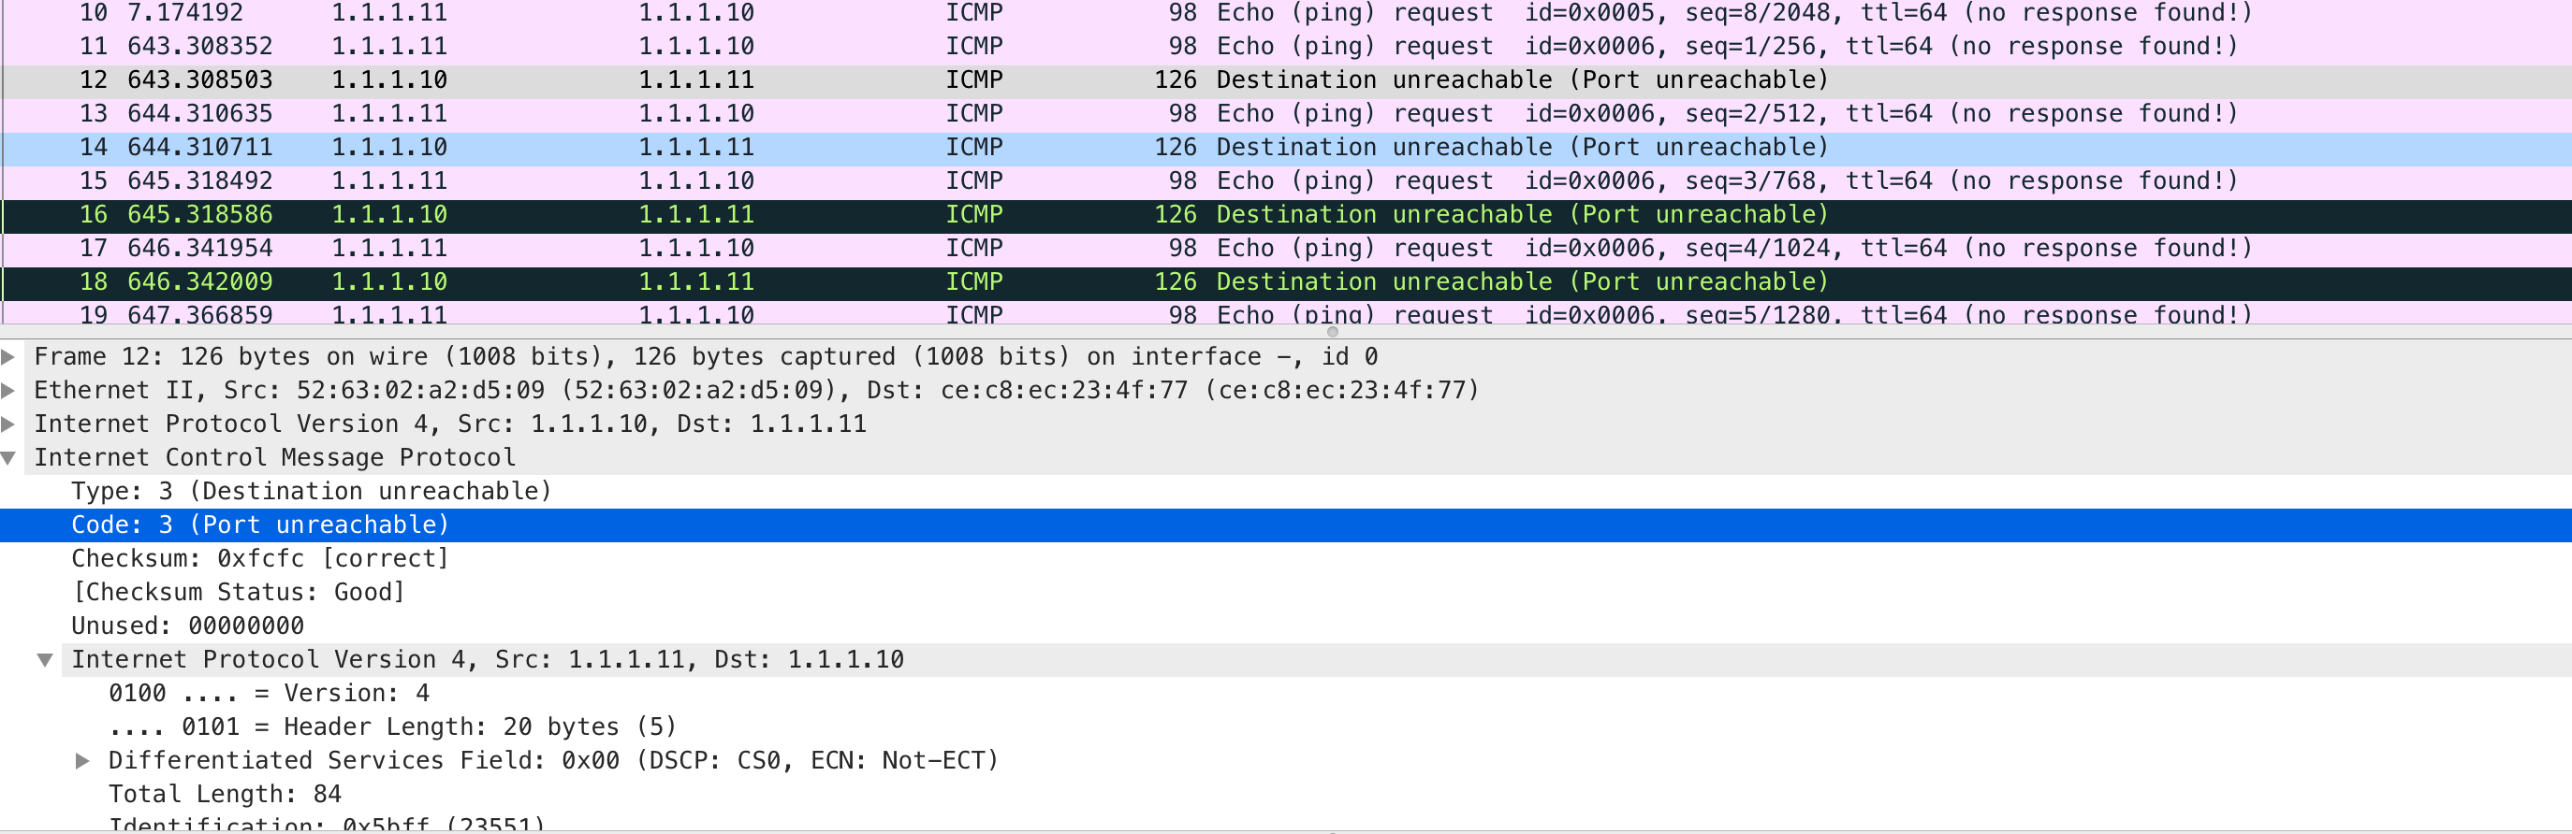Screen dimensions: 2572x834
Task: Collapse the inner Internet Protocol Version 4 subtree
Action: pos(45,659)
